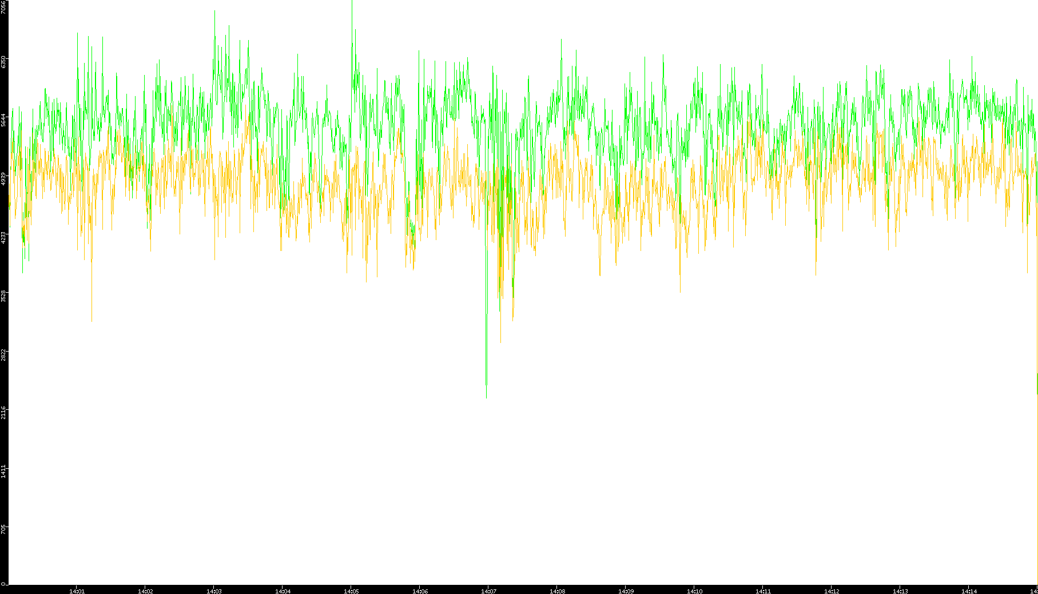Click the 1411 vertical axis label
Image resolution: width=1038 pixels, height=594 pixels.
click(3, 471)
